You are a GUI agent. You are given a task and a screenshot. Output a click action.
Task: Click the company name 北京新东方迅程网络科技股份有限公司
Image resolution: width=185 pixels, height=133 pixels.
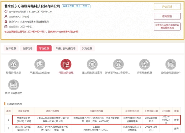click(32, 6)
